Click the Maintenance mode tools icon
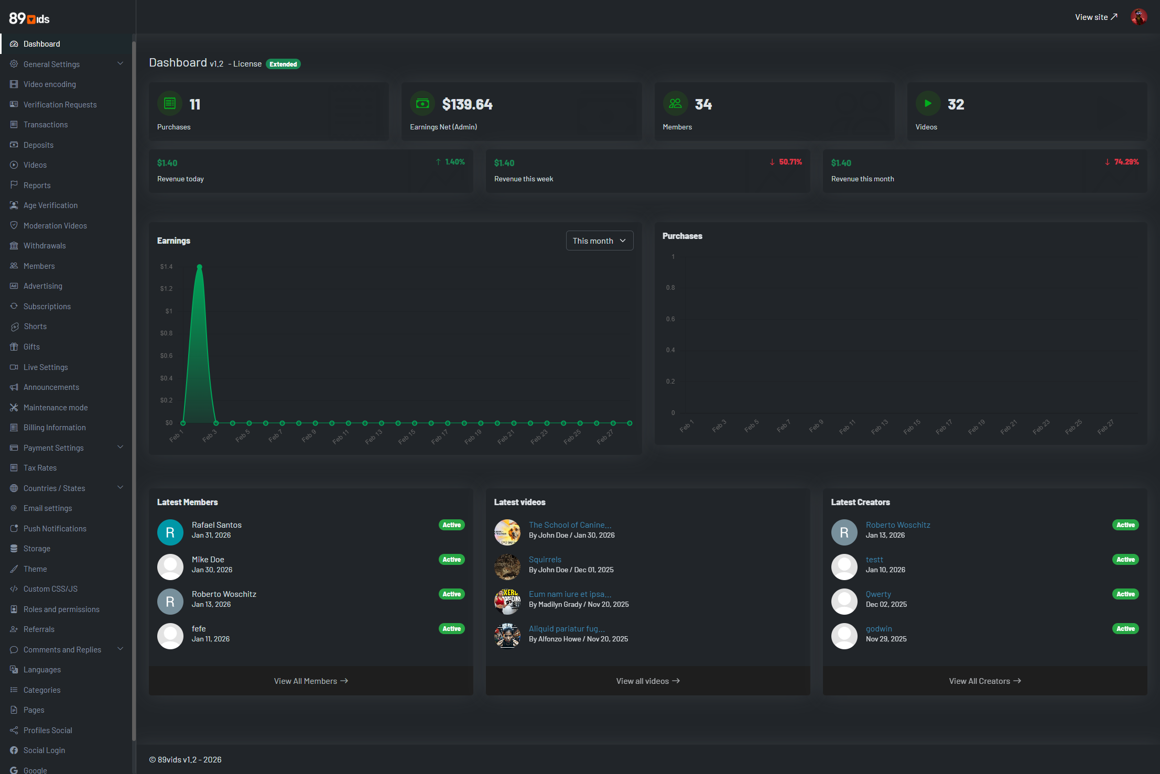The height and width of the screenshot is (774, 1160). pyautogui.click(x=14, y=408)
